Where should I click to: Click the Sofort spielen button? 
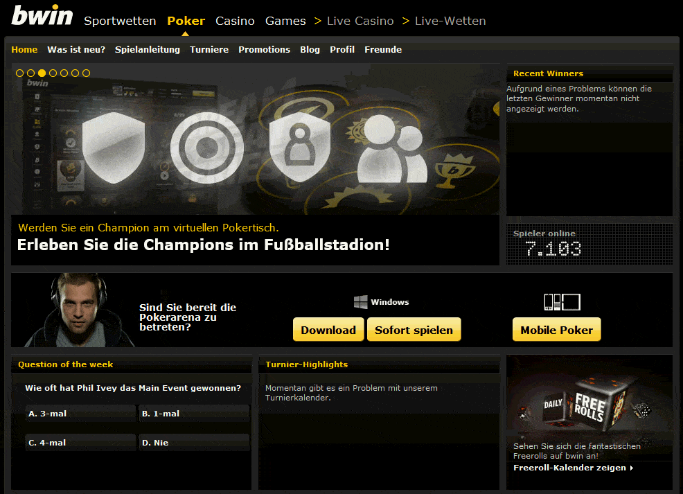coord(414,330)
